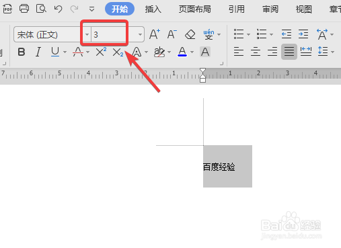Insert numbered list
This screenshot has width=341, height=248.
tap(262, 34)
